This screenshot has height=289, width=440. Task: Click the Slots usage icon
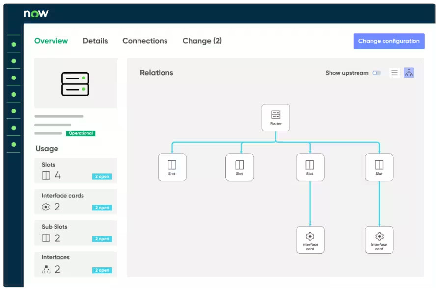[46, 176]
